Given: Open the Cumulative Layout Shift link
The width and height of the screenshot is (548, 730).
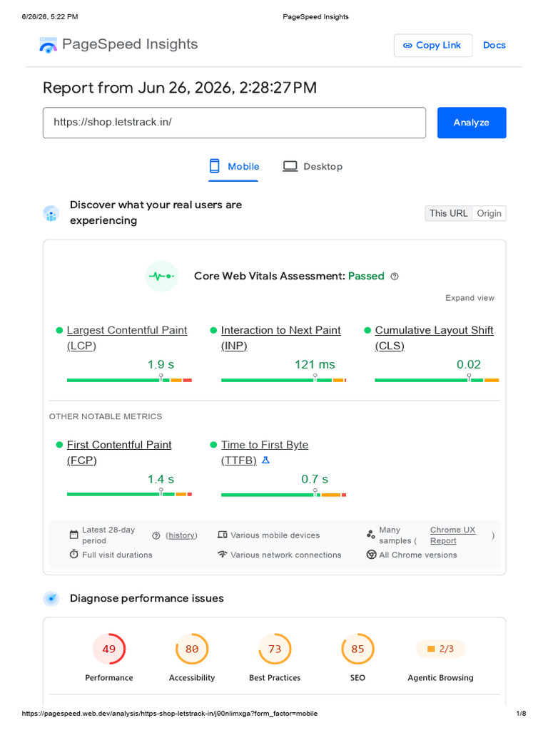Looking at the screenshot, I should click(x=435, y=338).
